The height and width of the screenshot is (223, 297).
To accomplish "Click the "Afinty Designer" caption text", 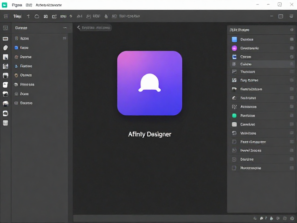I will pyautogui.click(x=149, y=134).
